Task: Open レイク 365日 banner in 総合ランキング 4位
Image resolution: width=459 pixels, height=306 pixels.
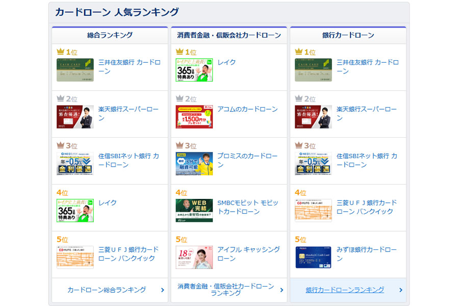Action: click(75, 211)
